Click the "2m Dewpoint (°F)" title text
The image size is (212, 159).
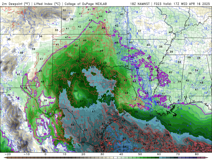(x=16, y=4)
